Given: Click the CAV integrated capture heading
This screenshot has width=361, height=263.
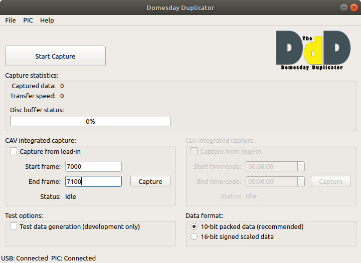Looking at the screenshot, I should pos(41,140).
